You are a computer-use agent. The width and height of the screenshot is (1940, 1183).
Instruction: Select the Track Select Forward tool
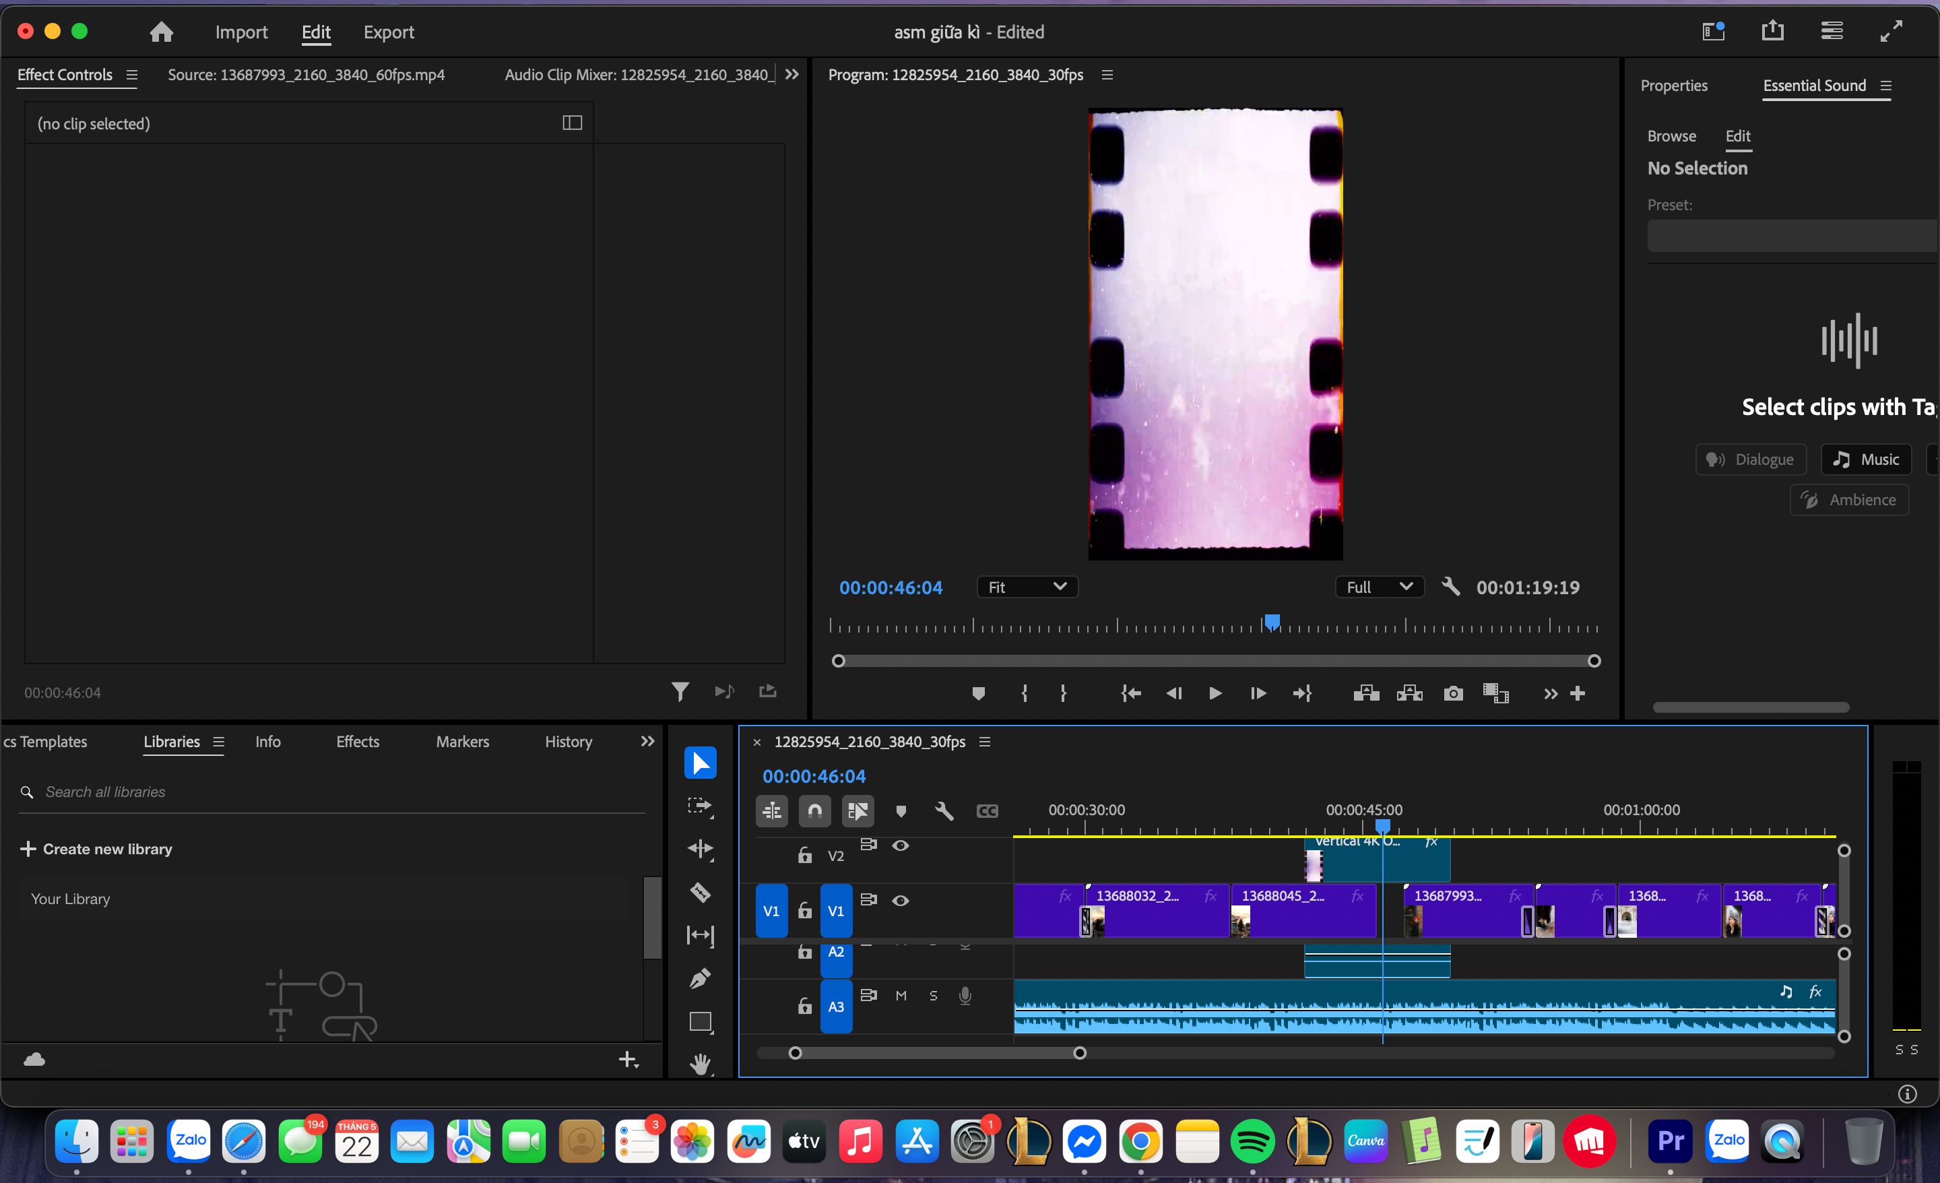(x=700, y=806)
